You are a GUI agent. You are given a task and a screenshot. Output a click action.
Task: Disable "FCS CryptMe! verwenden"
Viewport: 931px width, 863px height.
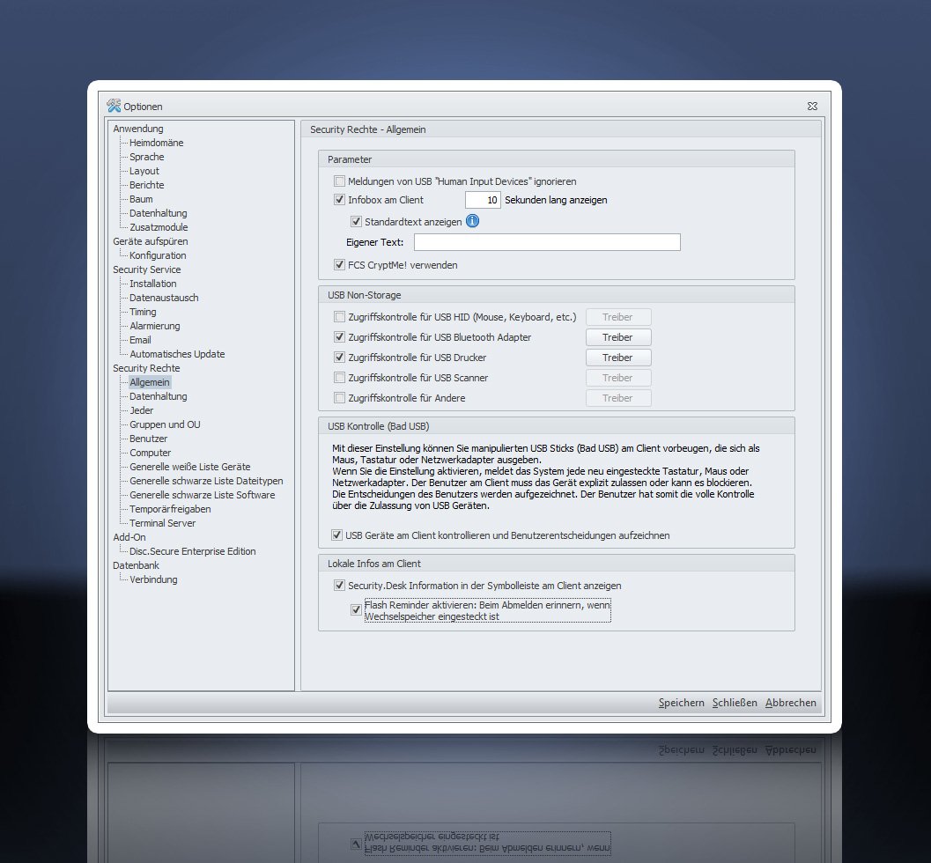pyautogui.click(x=339, y=264)
